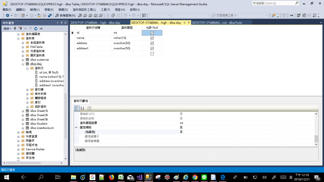The height and width of the screenshot is (182, 324).
Task: Click the DAX query toolbar icon
Action: pos(101,15)
